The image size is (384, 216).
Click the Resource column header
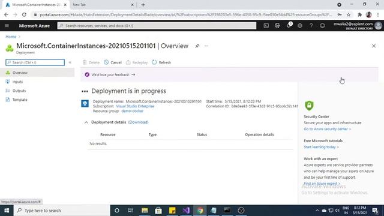pyautogui.click(x=108, y=134)
